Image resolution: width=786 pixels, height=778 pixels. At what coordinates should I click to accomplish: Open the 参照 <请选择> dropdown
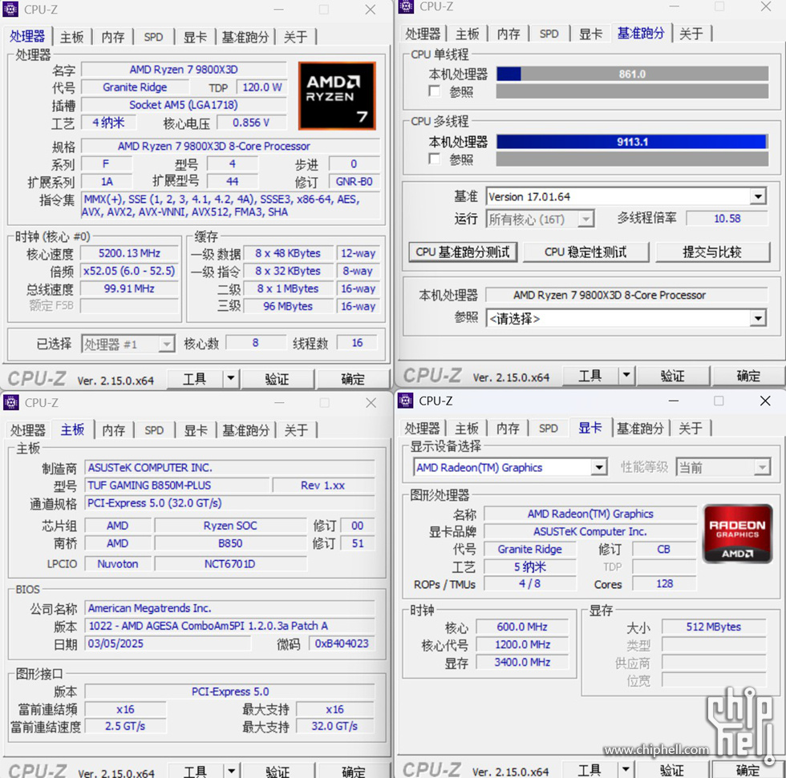point(758,318)
